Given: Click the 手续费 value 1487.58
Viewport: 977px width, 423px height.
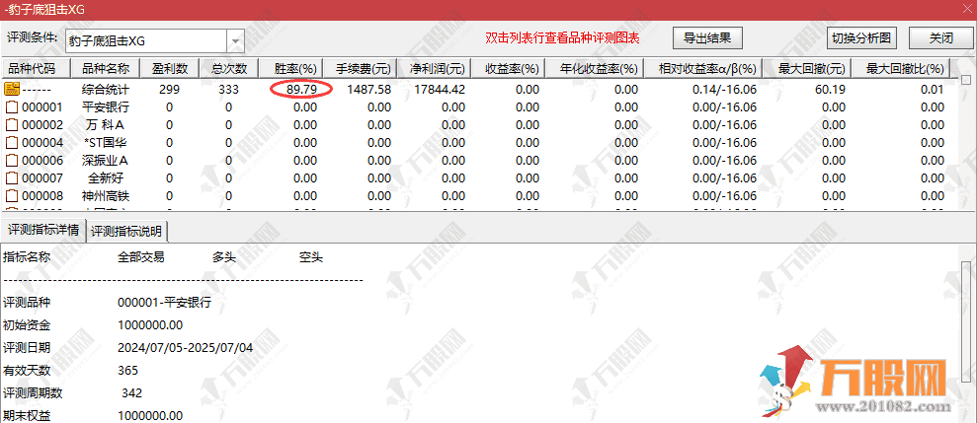Looking at the screenshot, I should [x=369, y=90].
